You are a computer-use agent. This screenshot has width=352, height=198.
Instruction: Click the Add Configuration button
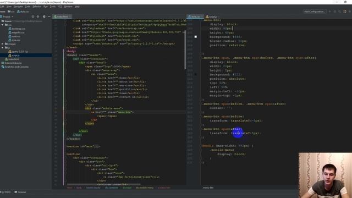click(x=315, y=12)
